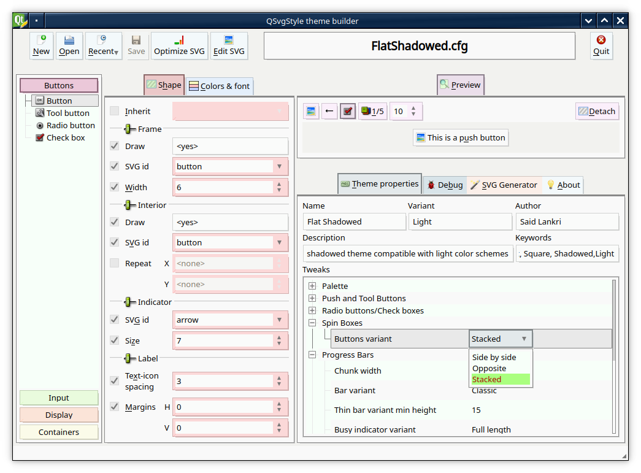Switch to Theme properties tab
The image size is (641, 473).
coord(379,183)
